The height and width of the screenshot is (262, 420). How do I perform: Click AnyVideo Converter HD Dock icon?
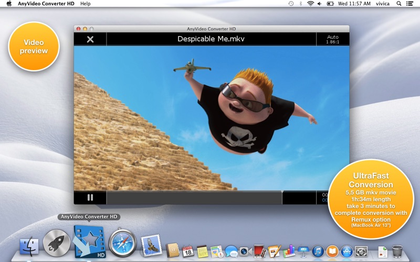click(89, 242)
